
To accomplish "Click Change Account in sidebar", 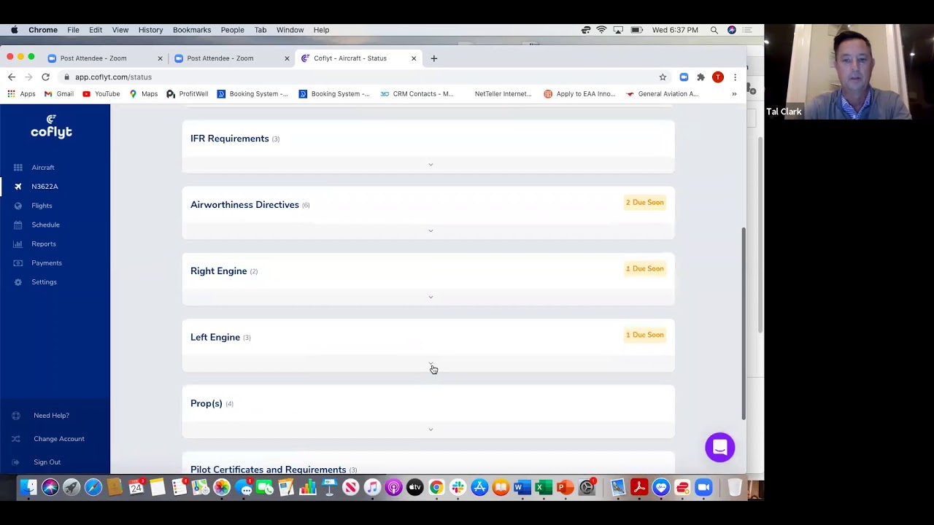I will pyautogui.click(x=58, y=439).
